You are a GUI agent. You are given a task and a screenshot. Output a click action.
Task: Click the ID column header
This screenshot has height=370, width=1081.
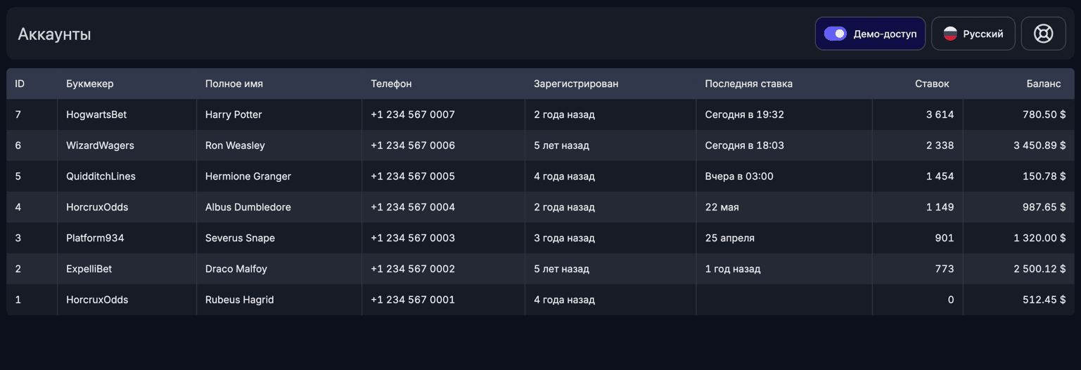(20, 84)
